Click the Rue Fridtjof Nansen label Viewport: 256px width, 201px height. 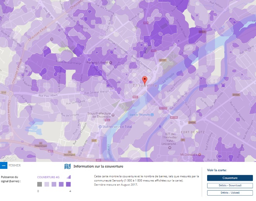coord(237,112)
